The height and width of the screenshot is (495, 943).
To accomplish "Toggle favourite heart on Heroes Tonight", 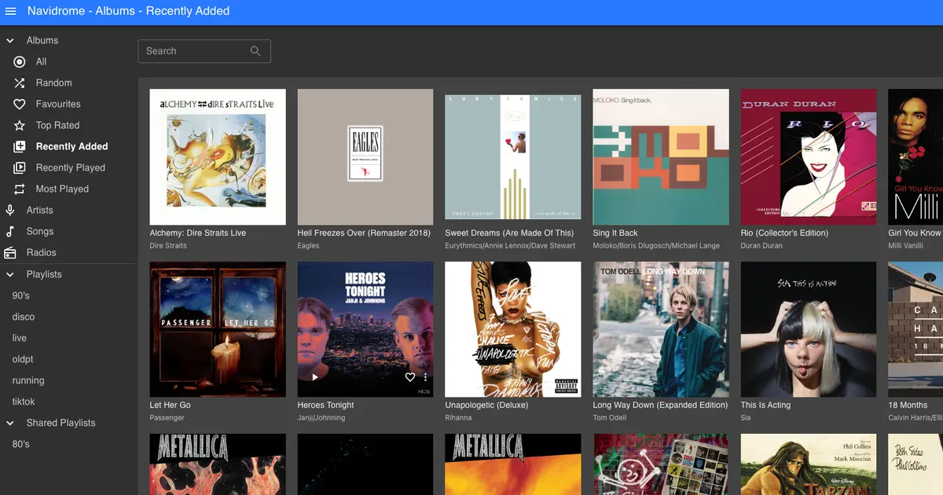I will (x=409, y=377).
